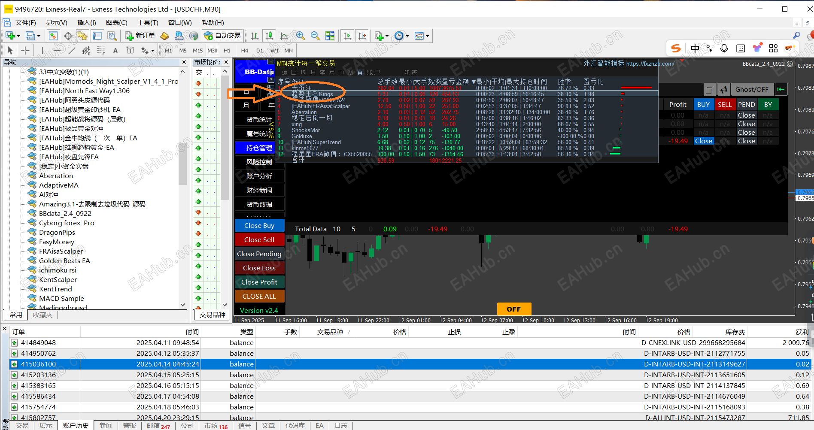Toggle the orange OFF switch

pos(514,309)
